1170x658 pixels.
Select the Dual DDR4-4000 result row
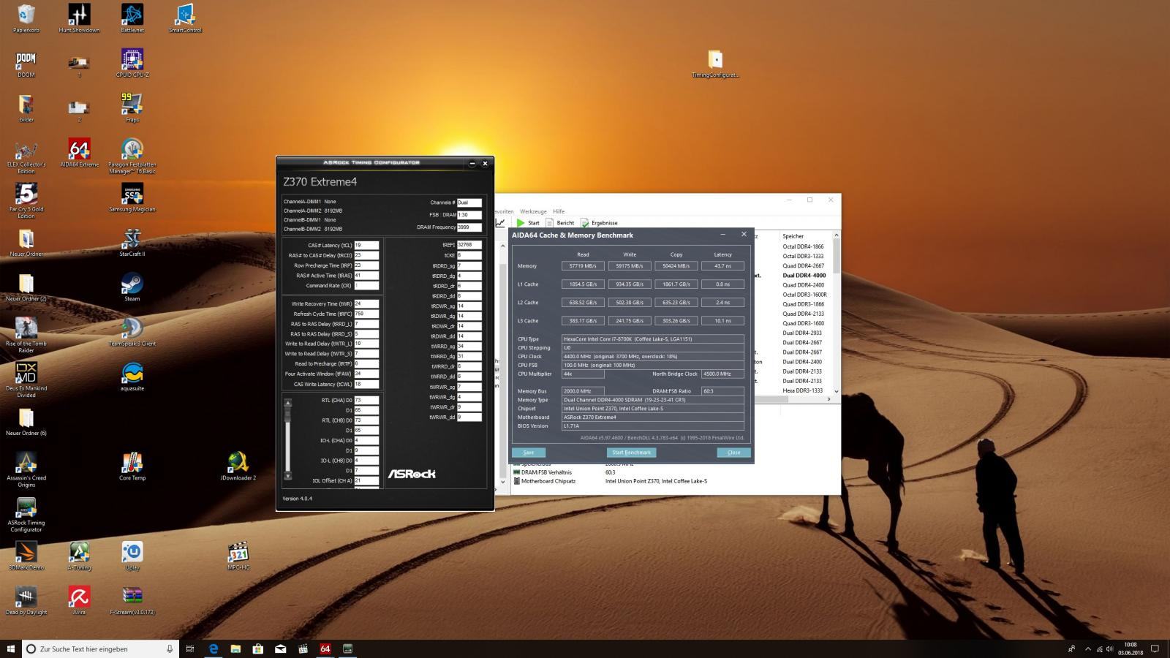click(x=804, y=276)
